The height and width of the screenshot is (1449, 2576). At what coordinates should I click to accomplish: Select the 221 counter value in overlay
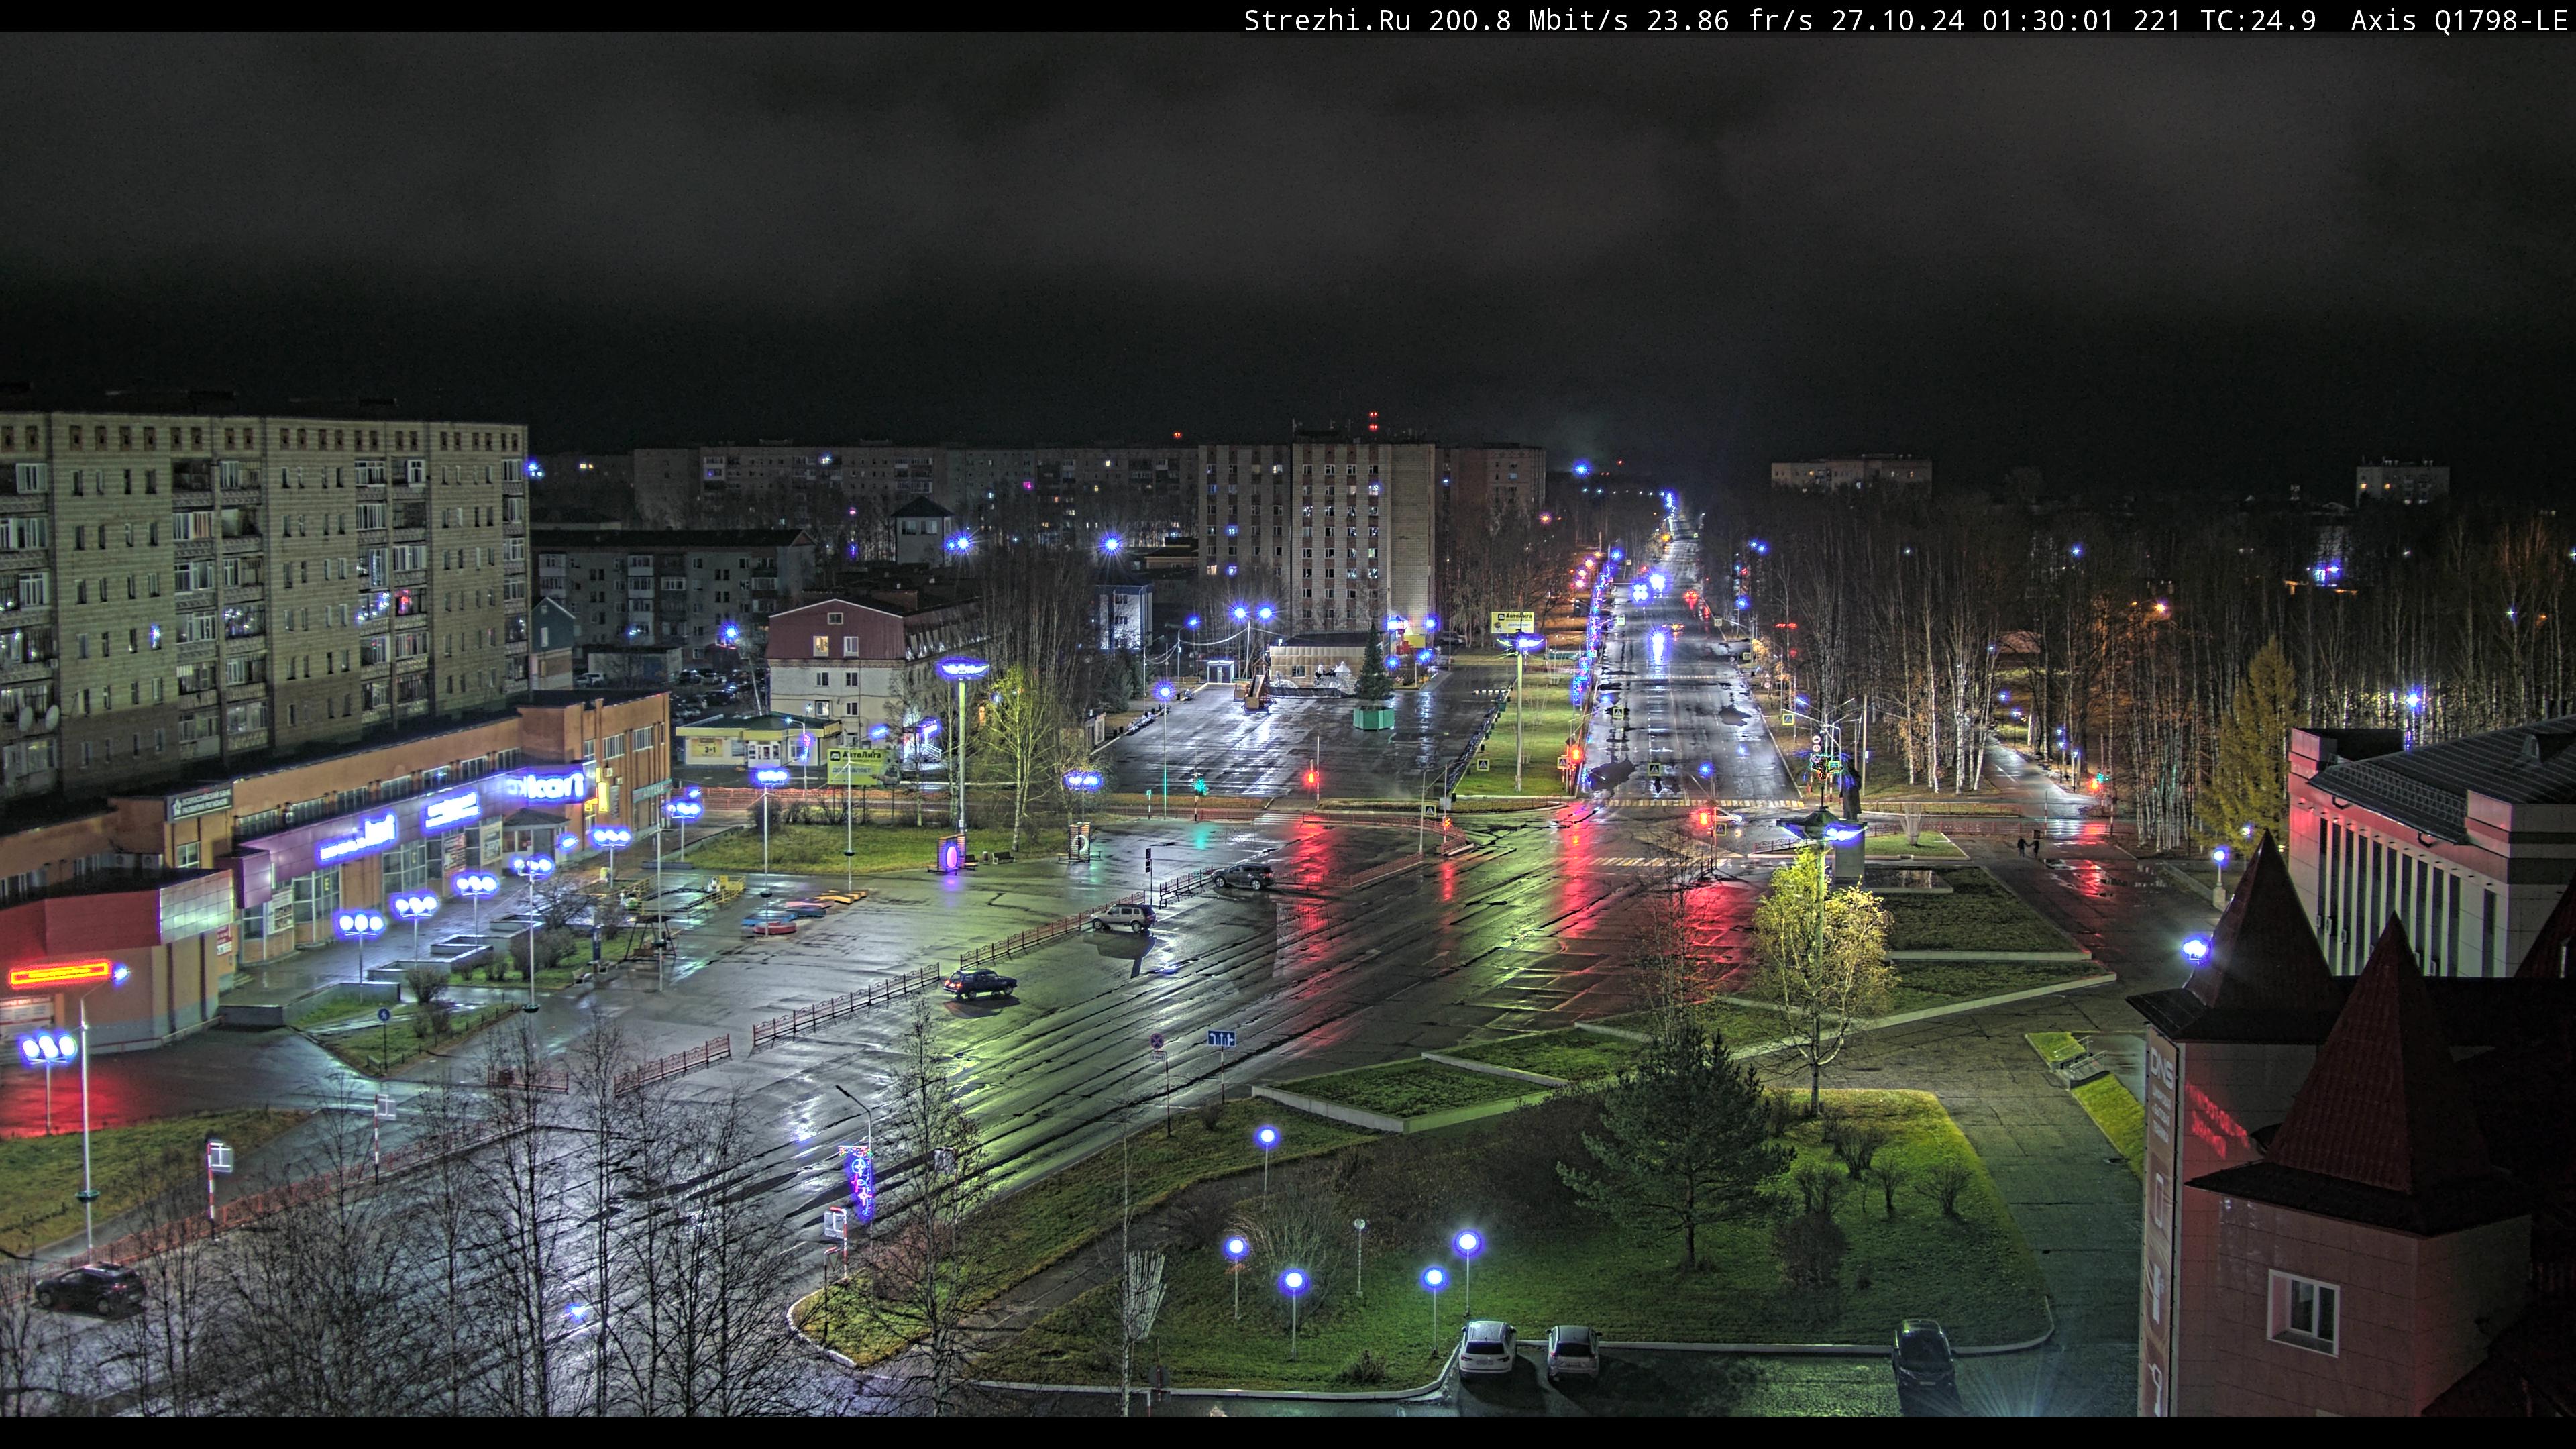(2157, 20)
